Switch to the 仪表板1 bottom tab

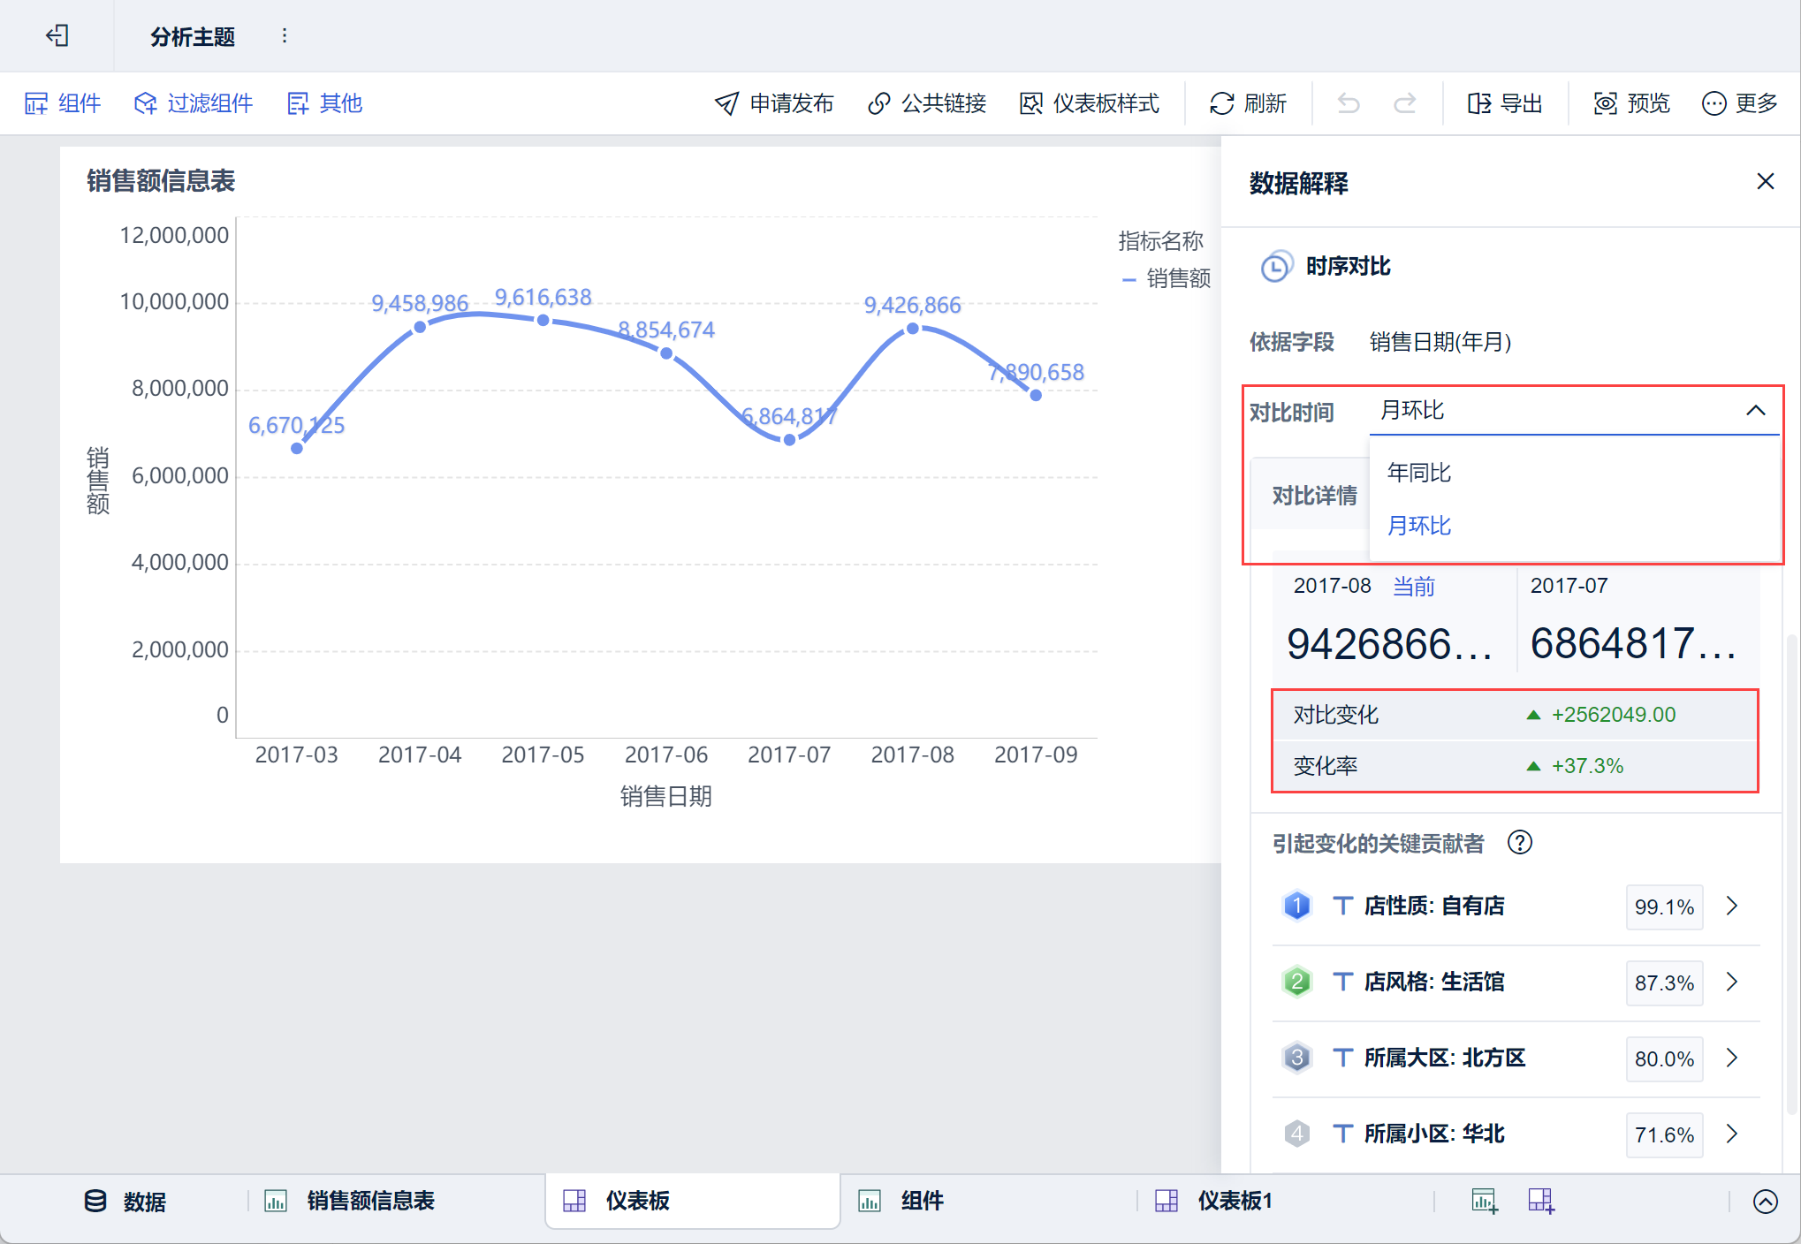[x=1234, y=1201]
